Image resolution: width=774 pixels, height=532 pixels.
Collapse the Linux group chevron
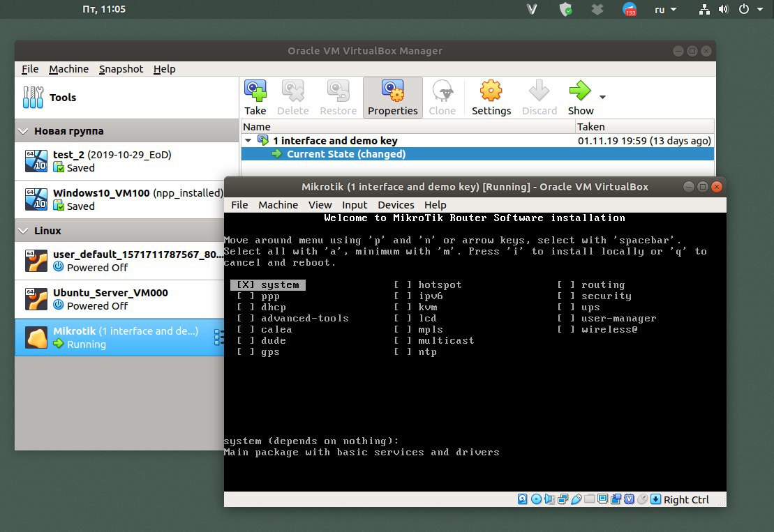(23, 231)
